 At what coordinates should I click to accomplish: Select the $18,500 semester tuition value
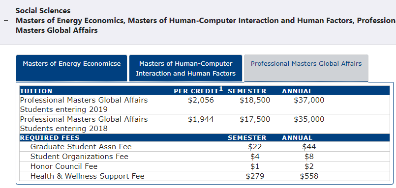[255, 100]
